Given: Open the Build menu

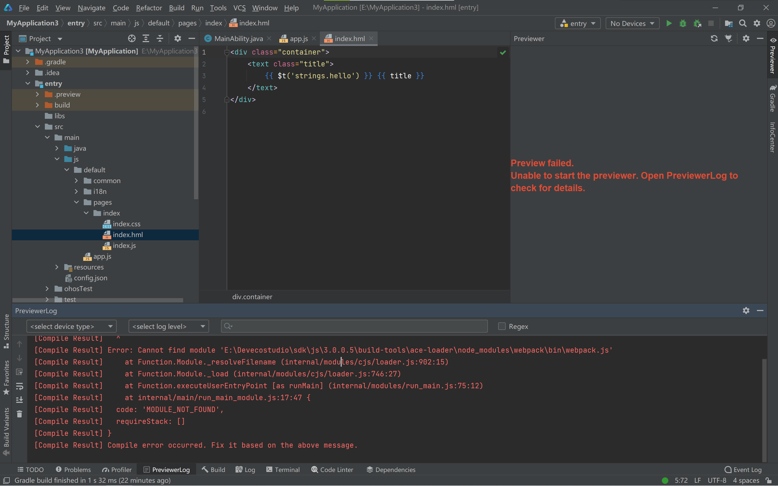Looking at the screenshot, I should point(176,8).
